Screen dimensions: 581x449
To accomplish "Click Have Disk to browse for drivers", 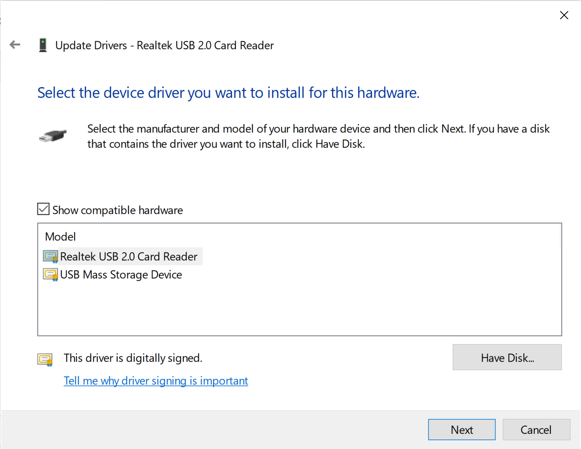I will click(x=507, y=357).
